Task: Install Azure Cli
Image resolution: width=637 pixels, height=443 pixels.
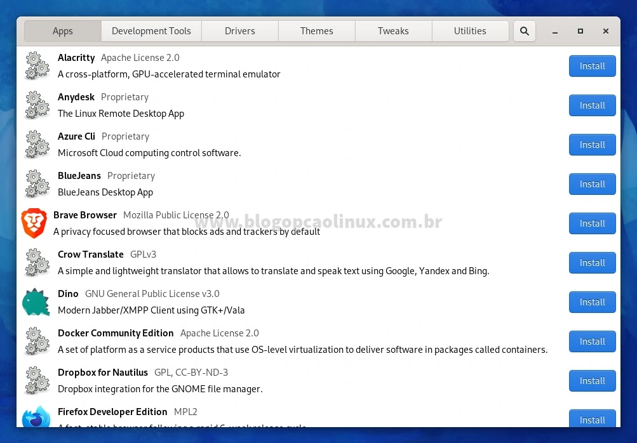Action: [593, 145]
